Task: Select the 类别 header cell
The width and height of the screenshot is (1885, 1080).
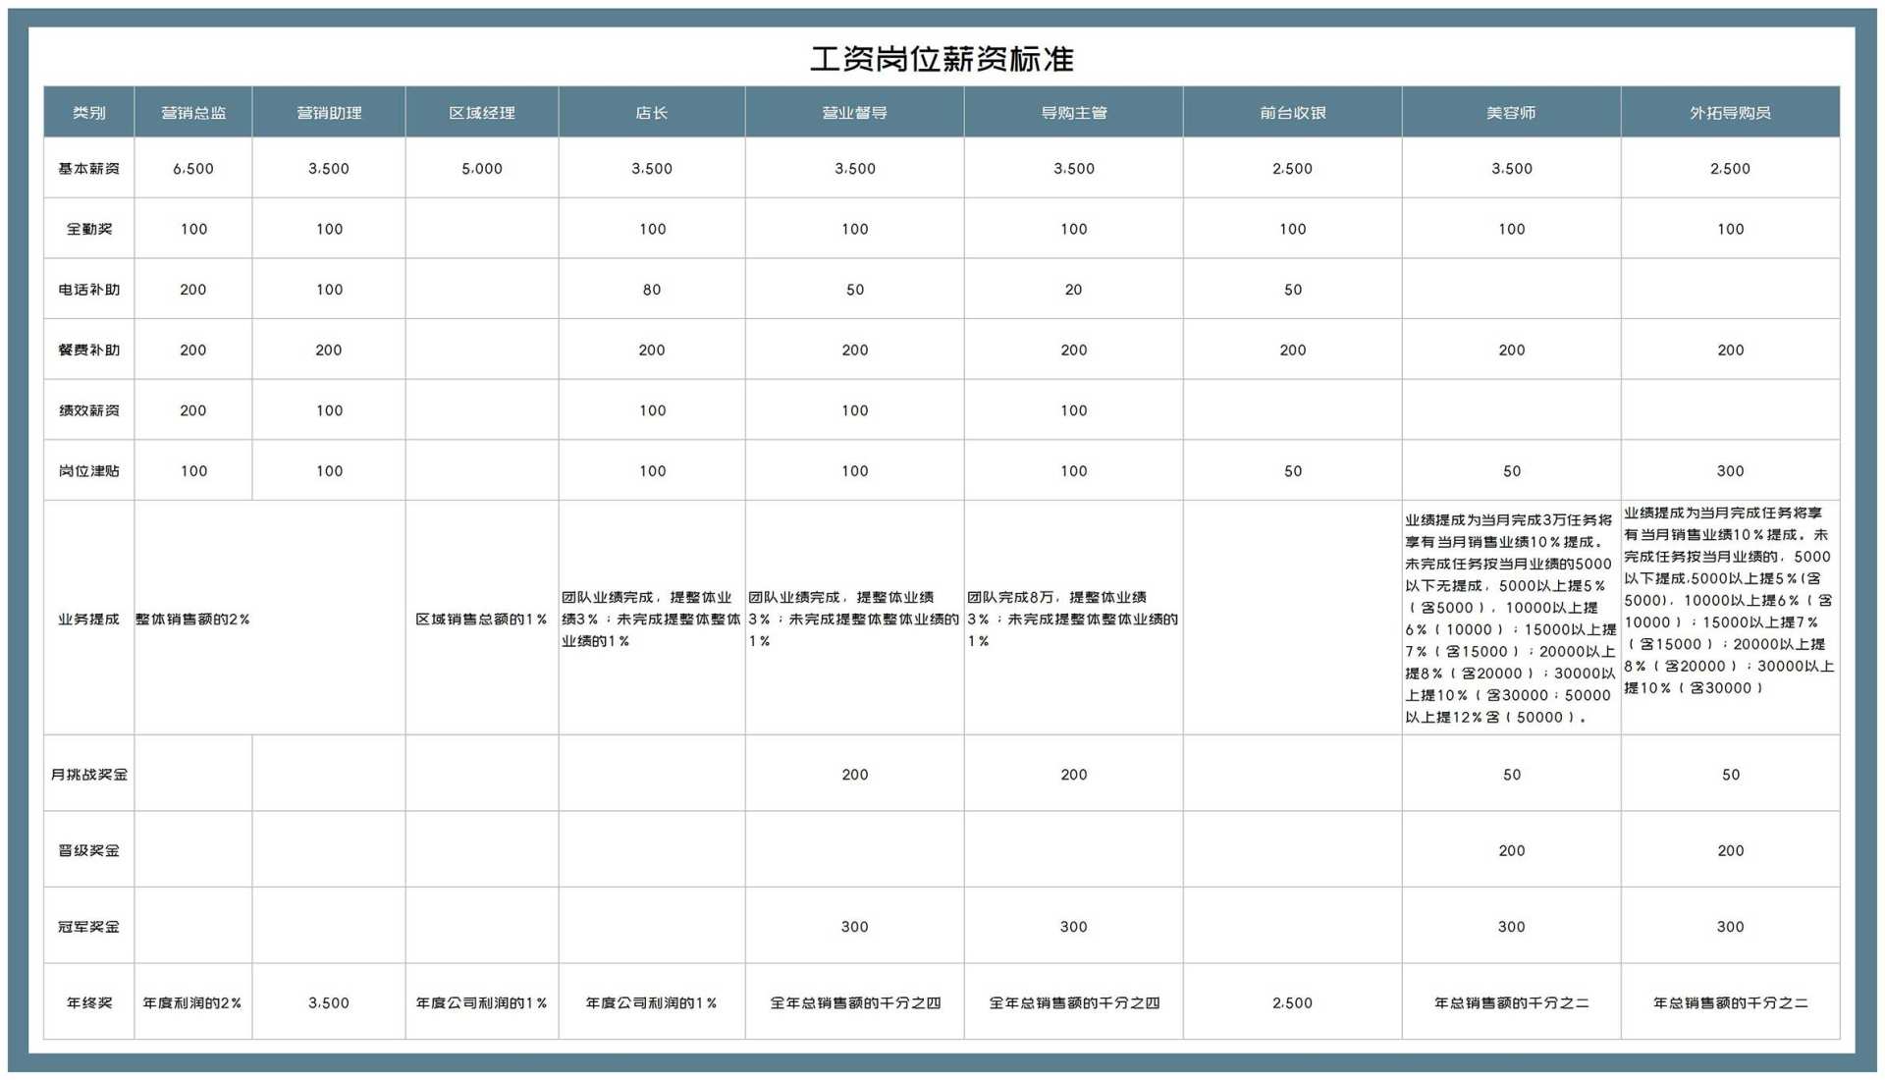Action: click(x=88, y=112)
